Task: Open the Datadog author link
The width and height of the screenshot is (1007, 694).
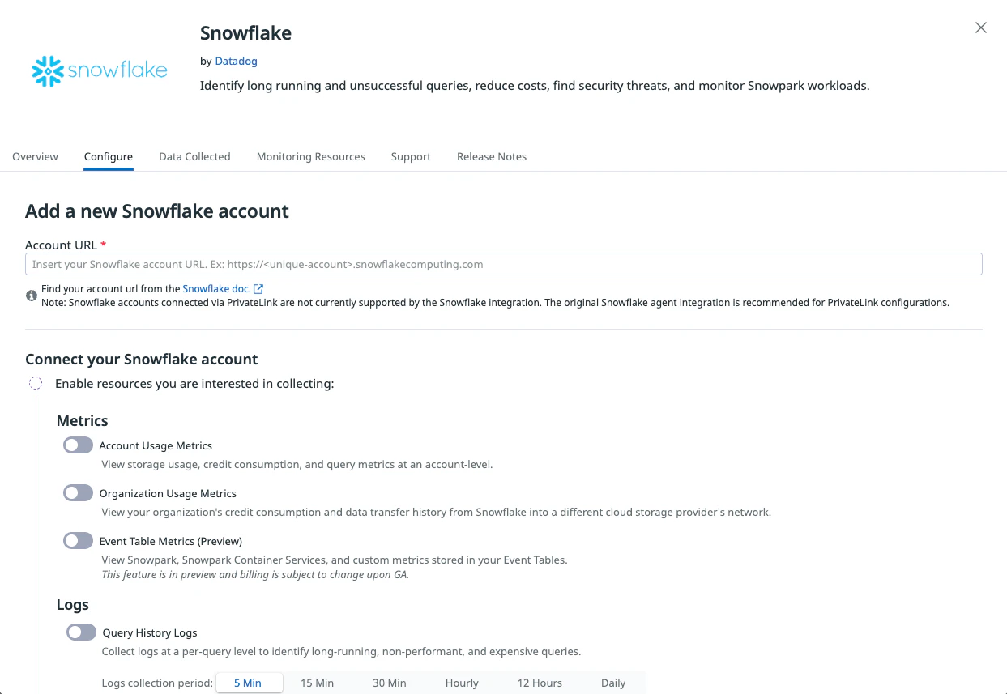Action: (x=236, y=61)
